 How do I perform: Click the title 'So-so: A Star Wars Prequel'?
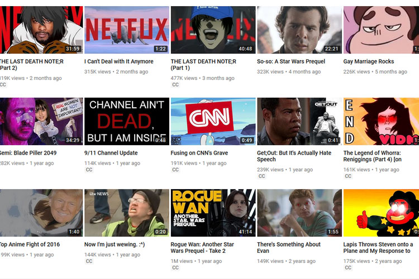pos(291,61)
